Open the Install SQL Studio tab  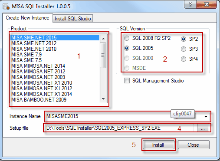click(72, 19)
